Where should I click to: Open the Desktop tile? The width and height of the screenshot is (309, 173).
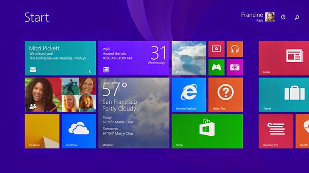42,131
